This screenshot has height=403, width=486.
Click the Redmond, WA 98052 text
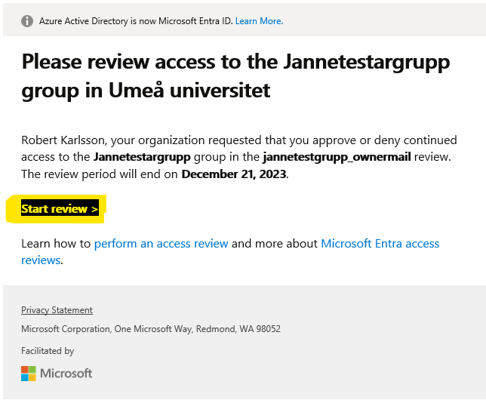(238, 328)
